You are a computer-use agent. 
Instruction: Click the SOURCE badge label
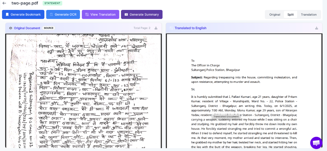(49, 28)
